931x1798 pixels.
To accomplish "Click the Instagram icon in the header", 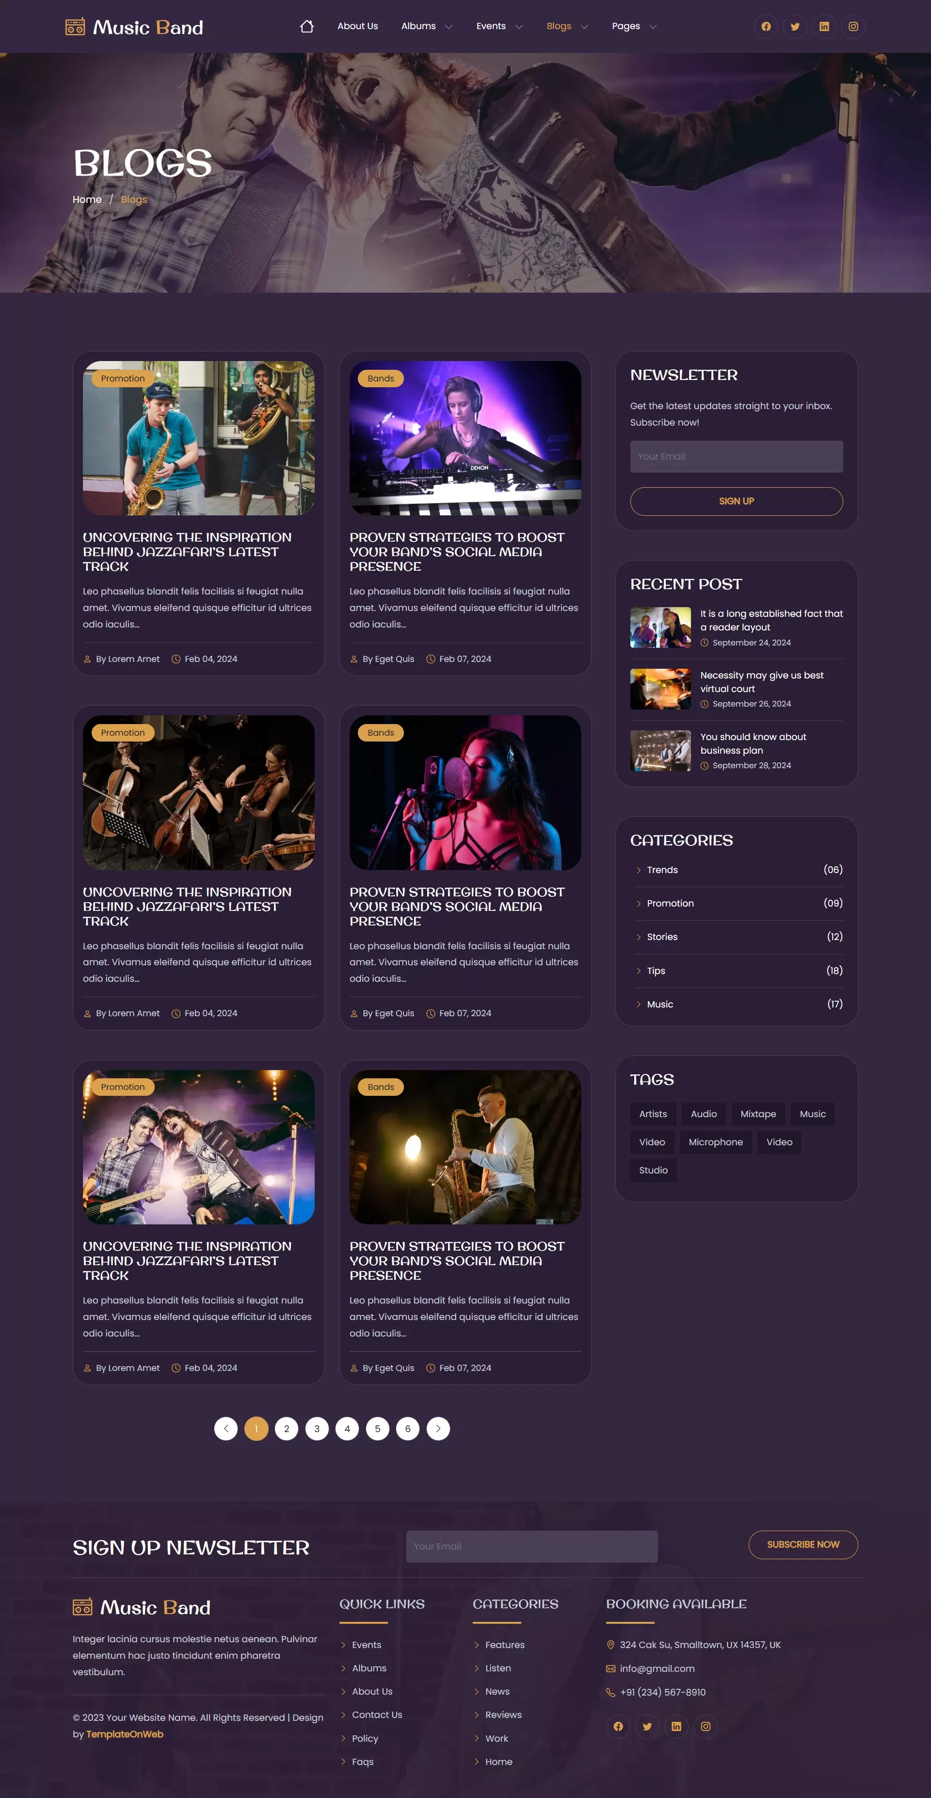I will click(x=853, y=27).
